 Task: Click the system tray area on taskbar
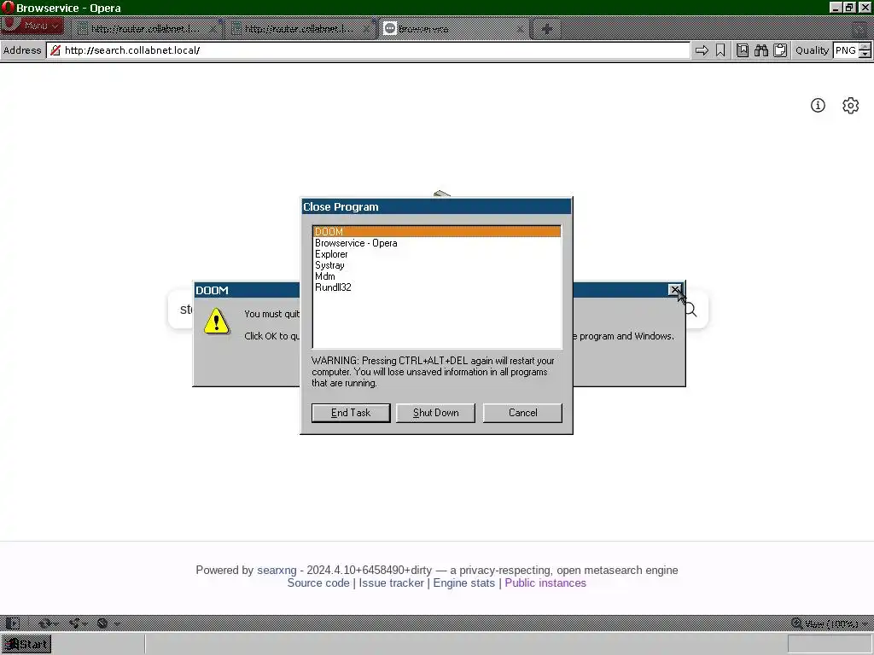click(829, 645)
